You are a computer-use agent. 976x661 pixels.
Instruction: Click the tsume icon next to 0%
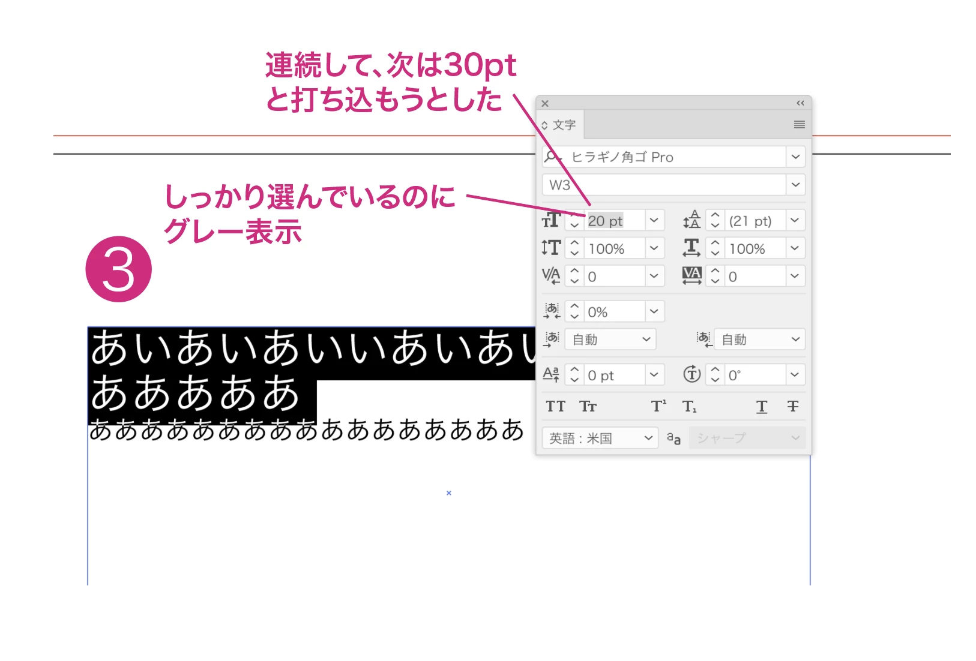tap(552, 311)
